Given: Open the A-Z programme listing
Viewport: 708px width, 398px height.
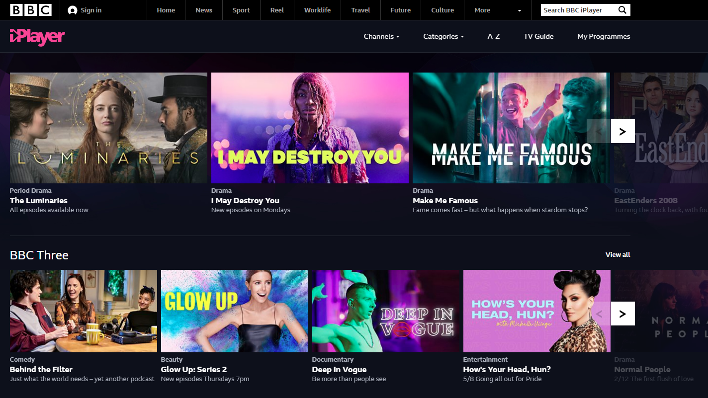Looking at the screenshot, I should click(493, 36).
